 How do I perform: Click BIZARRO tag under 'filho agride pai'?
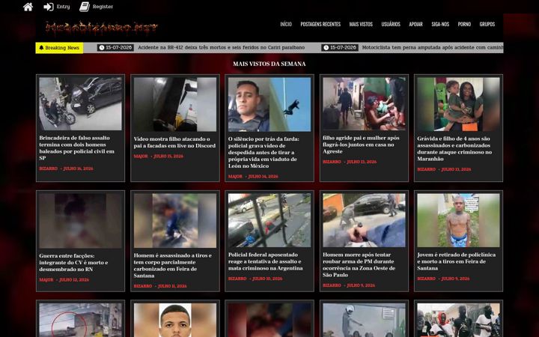332,162
